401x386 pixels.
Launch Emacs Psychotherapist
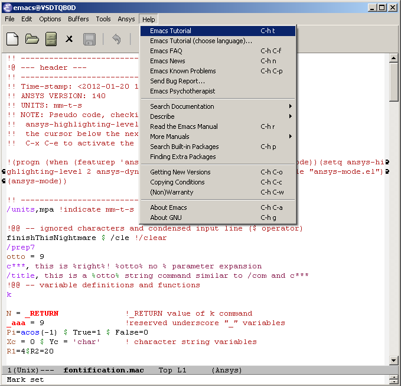[218, 91]
